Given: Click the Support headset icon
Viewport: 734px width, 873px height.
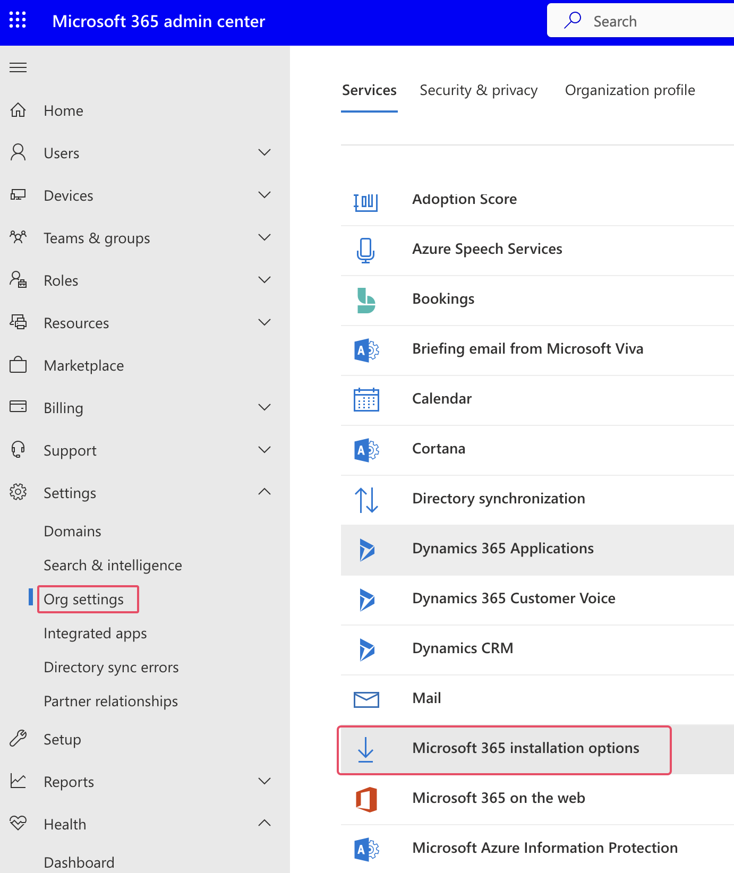Looking at the screenshot, I should pyautogui.click(x=18, y=449).
